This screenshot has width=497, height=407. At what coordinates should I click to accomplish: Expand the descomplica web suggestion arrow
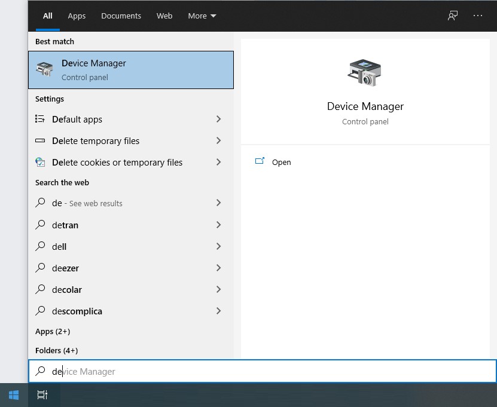218,311
